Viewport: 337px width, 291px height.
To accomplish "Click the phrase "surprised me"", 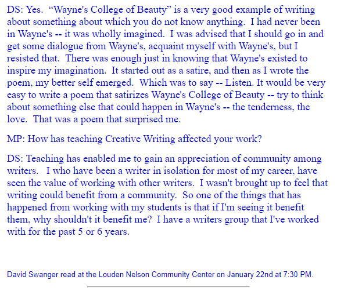I will (x=152, y=119).
